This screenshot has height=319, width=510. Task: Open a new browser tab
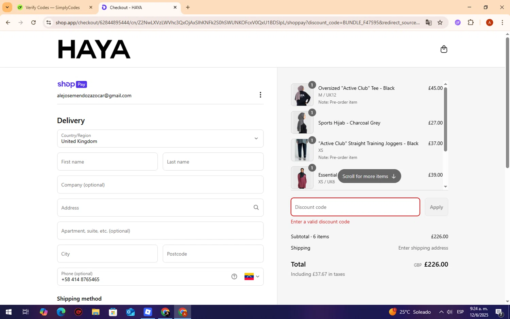pyautogui.click(x=188, y=7)
